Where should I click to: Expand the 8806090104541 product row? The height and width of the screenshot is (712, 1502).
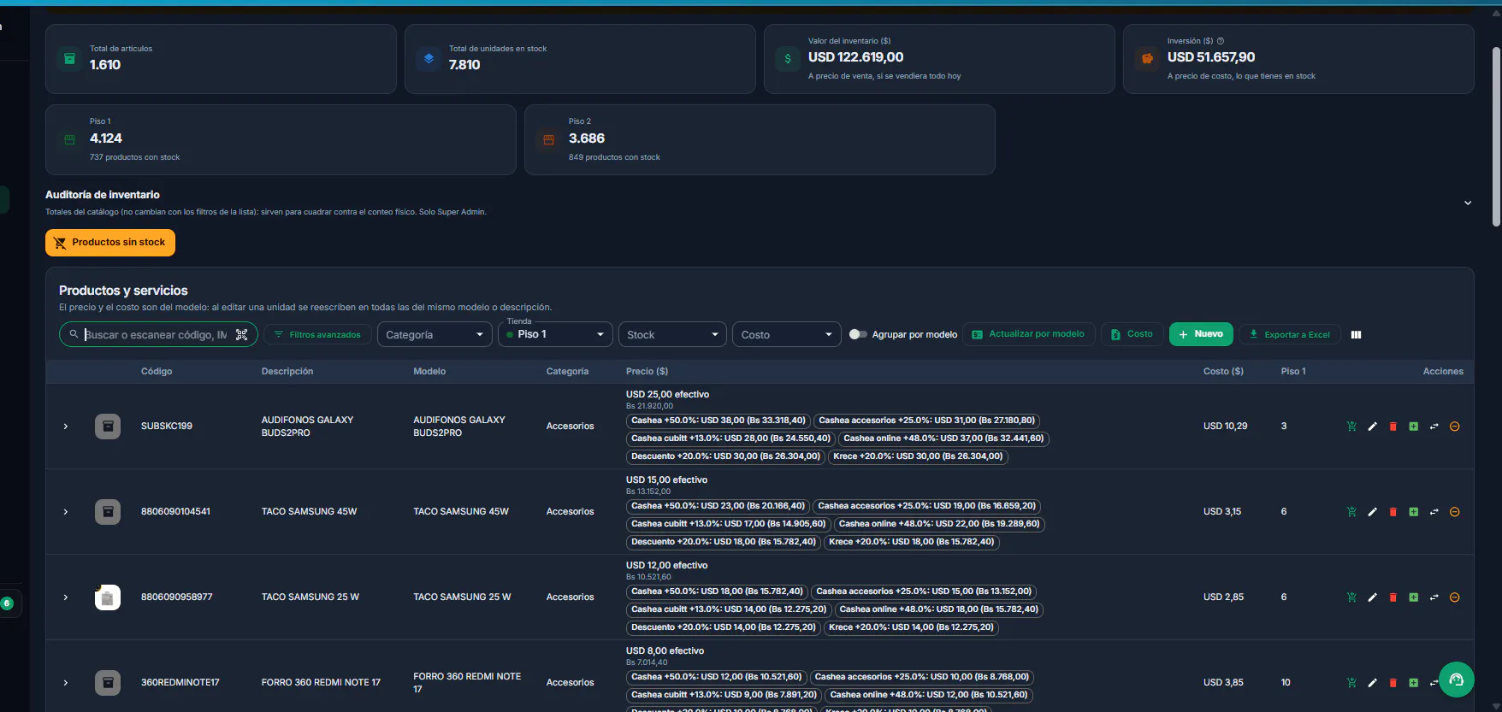[66, 512]
